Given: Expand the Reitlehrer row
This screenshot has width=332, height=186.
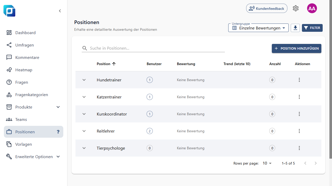Looking at the screenshot, I should click(x=84, y=131).
